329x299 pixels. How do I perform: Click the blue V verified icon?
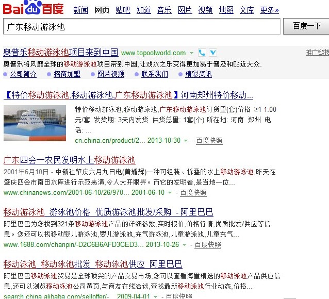point(213,53)
